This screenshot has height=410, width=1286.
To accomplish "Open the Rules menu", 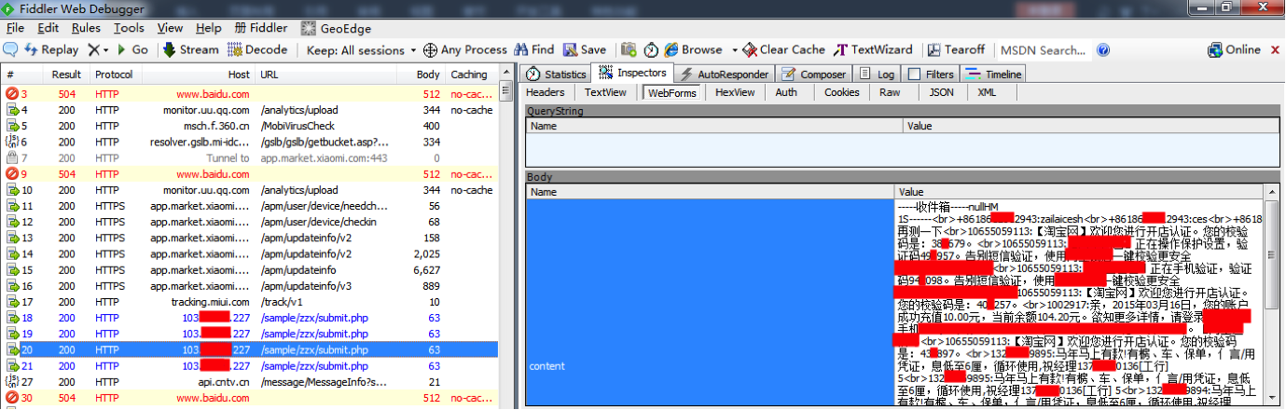I will click(x=86, y=28).
